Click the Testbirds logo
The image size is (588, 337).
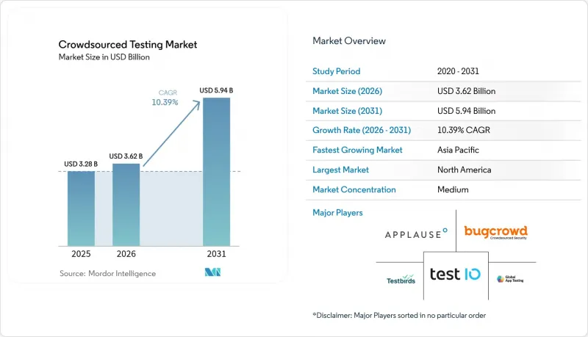coord(401,279)
